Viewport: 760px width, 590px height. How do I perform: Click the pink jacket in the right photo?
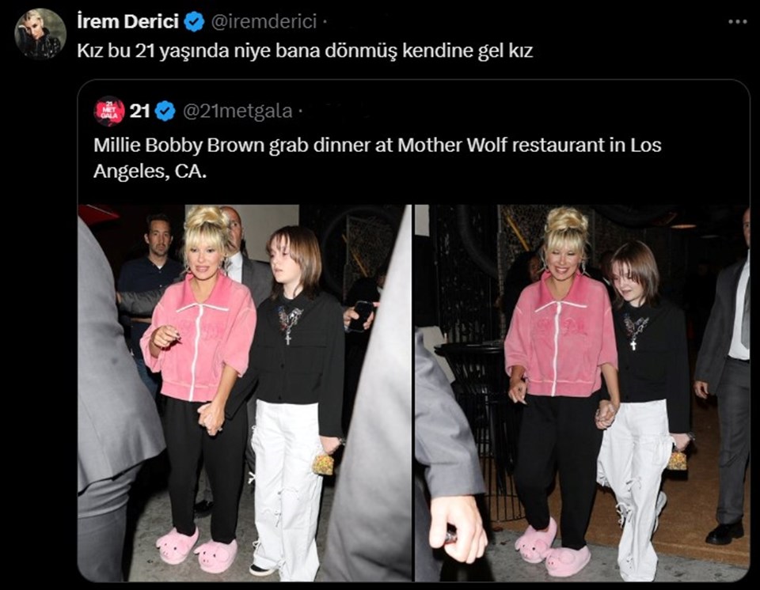pyautogui.click(x=560, y=334)
